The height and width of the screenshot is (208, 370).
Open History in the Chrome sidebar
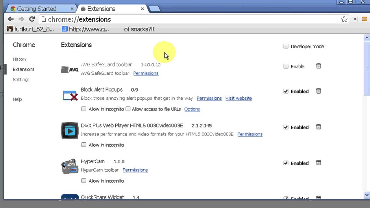(x=20, y=59)
